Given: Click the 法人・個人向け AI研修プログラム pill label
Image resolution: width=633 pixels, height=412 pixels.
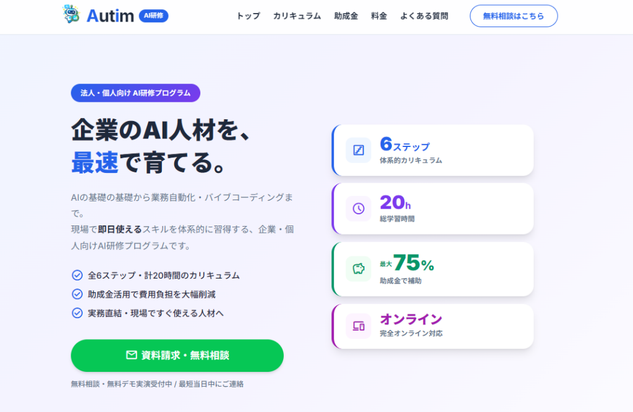Looking at the screenshot, I should (135, 93).
